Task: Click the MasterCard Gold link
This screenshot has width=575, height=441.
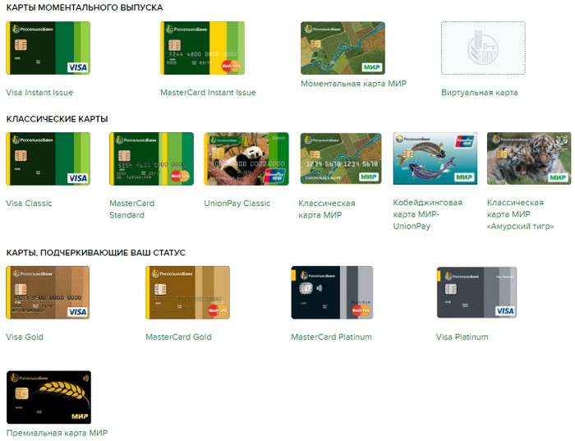Action: click(178, 337)
